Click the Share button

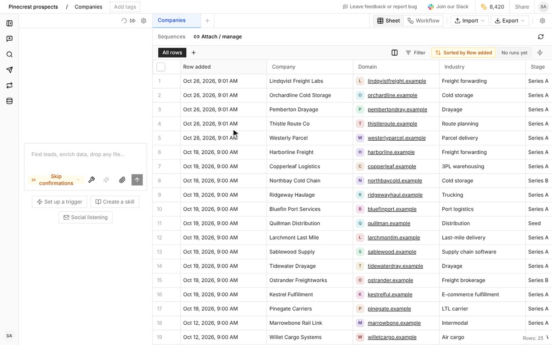[522, 7]
